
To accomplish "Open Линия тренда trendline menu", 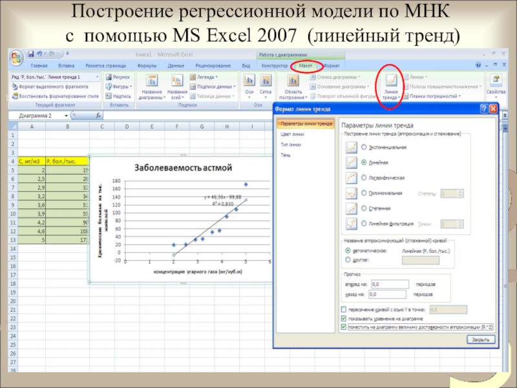I will click(391, 87).
